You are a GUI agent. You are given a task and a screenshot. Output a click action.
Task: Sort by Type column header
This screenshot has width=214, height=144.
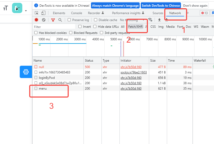coord(110,60)
